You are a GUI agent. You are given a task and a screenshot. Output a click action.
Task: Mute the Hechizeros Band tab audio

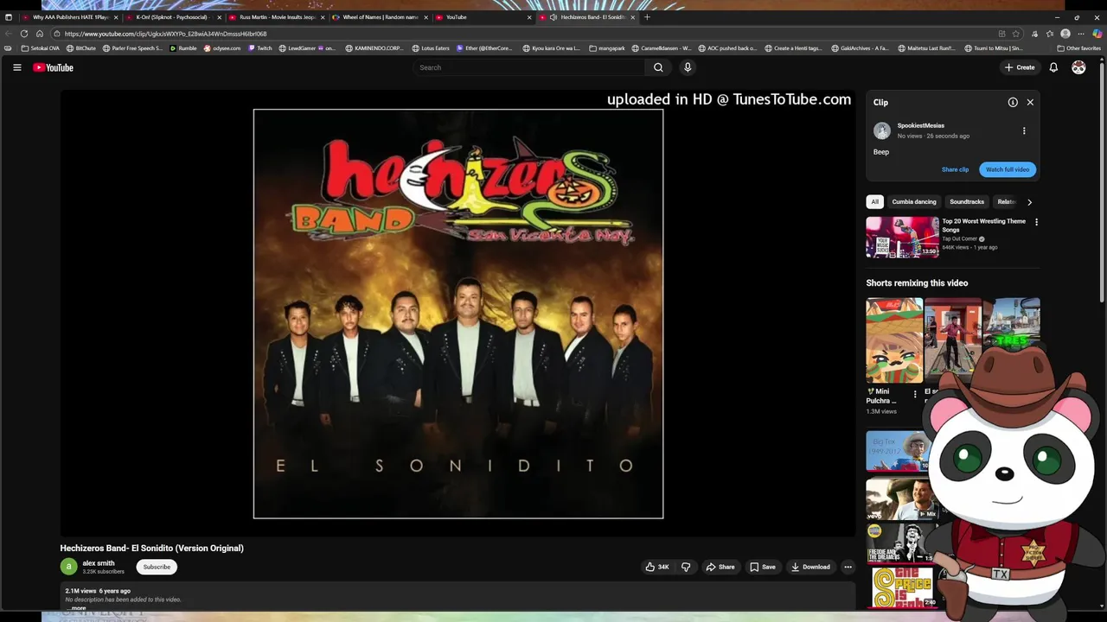click(x=553, y=17)
